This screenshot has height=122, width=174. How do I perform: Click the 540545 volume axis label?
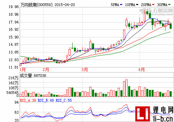(12, 93)
